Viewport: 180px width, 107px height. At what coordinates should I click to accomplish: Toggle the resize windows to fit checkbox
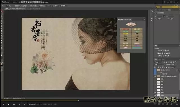21,6
